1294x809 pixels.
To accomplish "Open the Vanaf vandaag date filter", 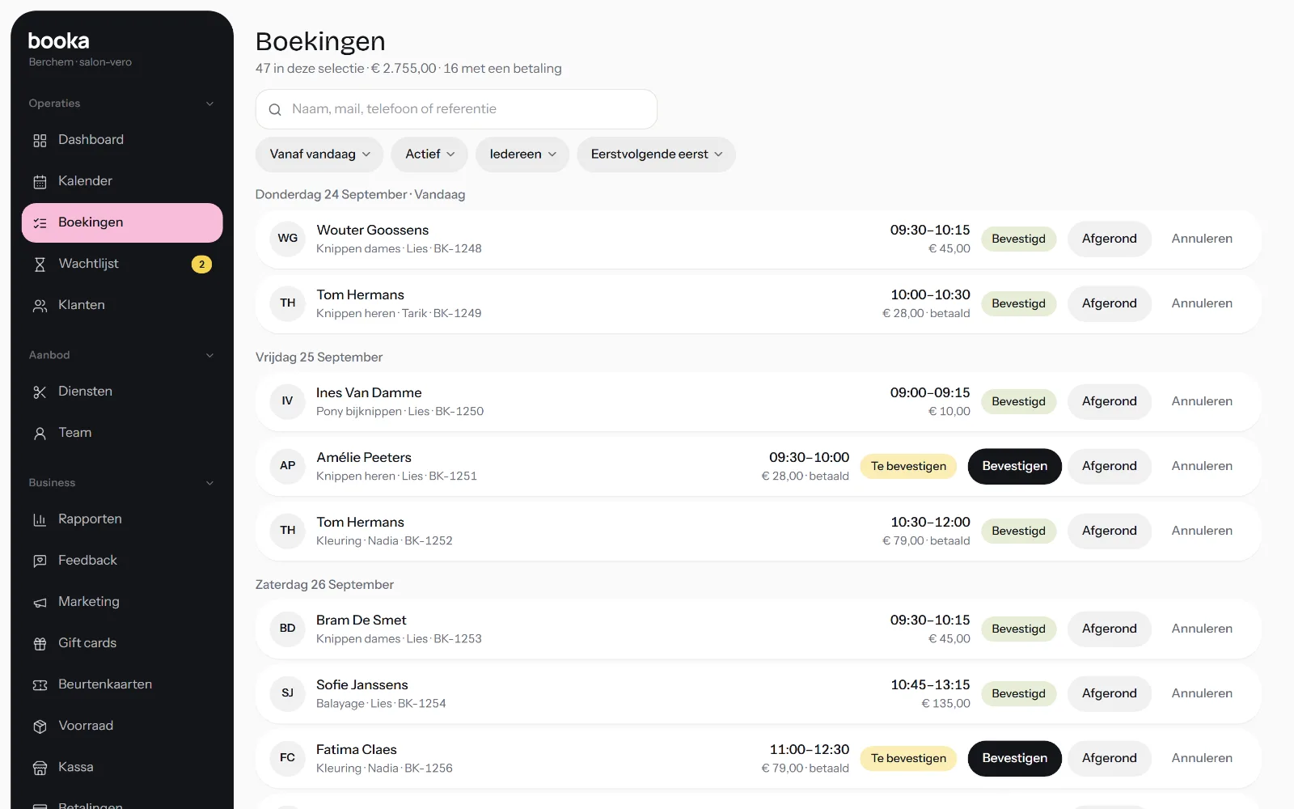I will [320, 155].
